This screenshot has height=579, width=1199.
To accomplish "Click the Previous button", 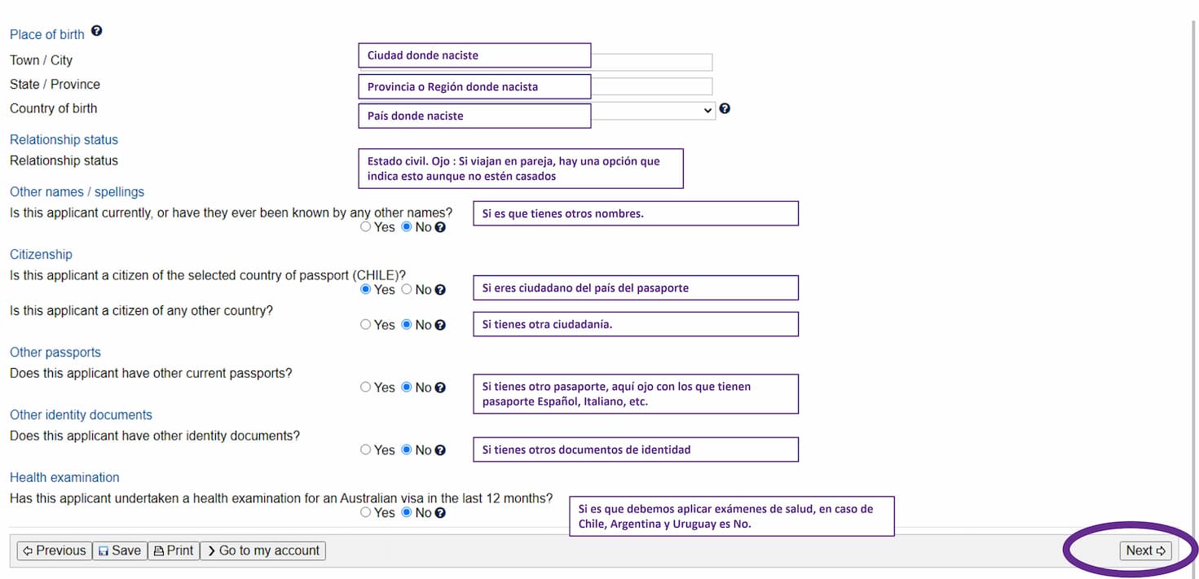I will pos(54,550).
